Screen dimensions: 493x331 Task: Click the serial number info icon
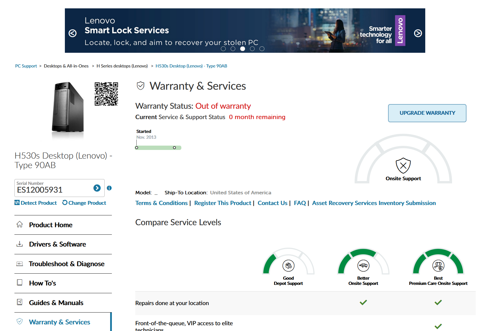click(109, 188)
